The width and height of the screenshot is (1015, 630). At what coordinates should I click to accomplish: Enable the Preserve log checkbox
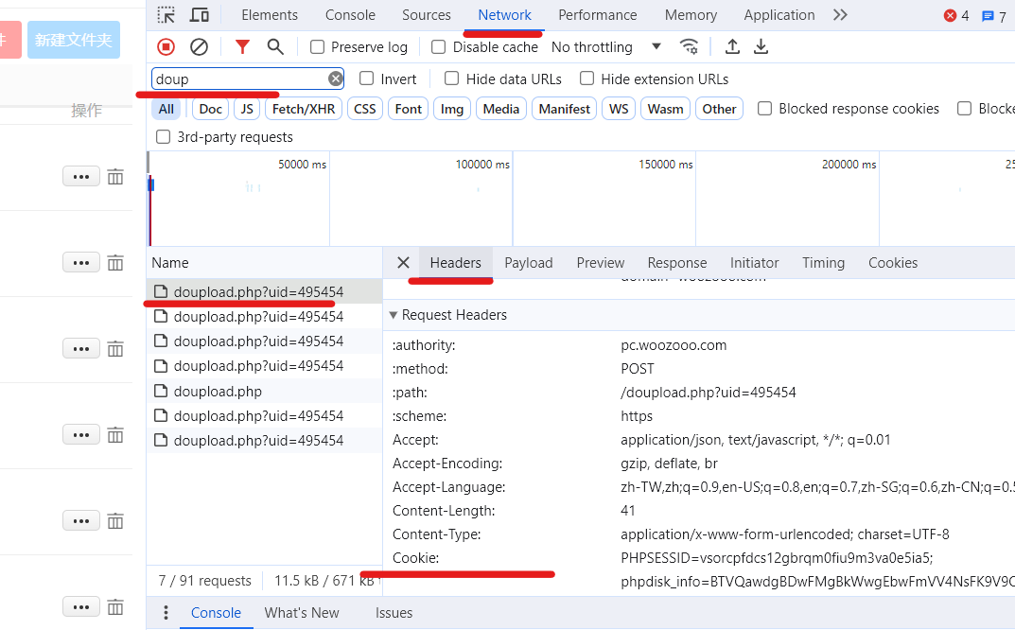(318, 47)
